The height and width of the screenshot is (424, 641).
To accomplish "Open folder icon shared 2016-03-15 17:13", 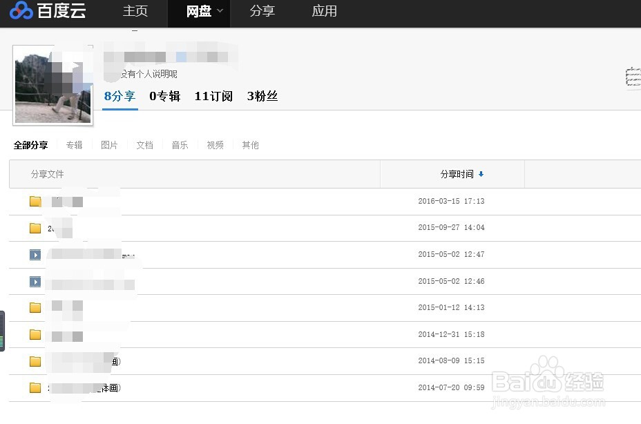I will [x=35, y=201].
